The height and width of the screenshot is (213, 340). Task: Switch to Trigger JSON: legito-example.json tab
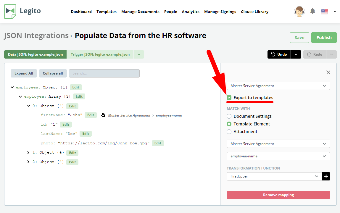100,54
